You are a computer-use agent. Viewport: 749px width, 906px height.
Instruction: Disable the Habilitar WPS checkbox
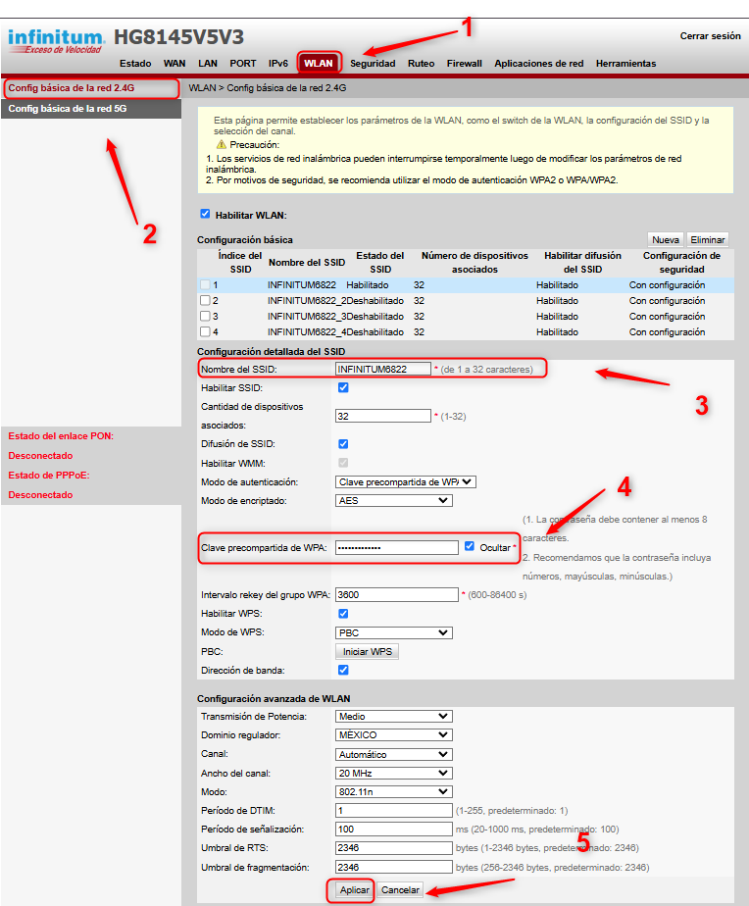tap(343, 613)
